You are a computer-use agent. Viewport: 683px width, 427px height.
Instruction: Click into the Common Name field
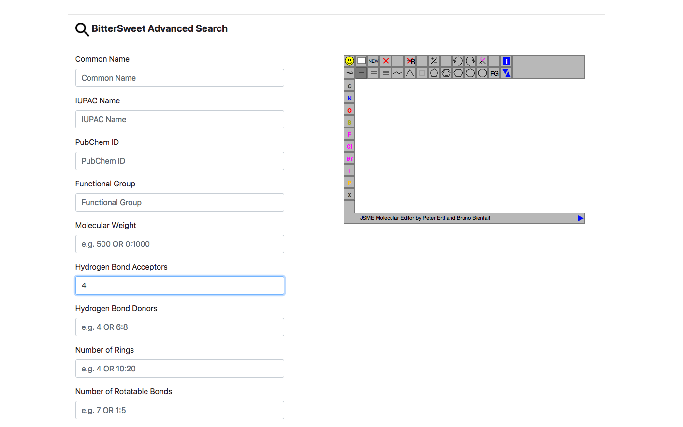[x=180, y=78]
